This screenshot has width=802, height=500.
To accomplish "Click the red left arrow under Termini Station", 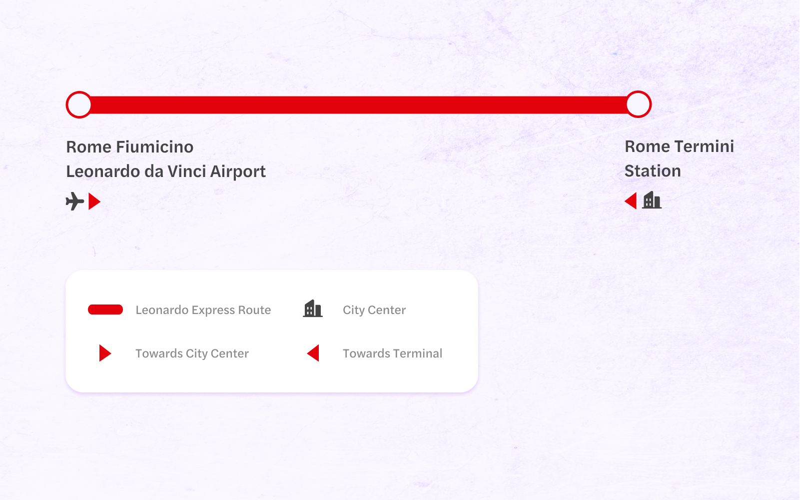I will [631, 201].
